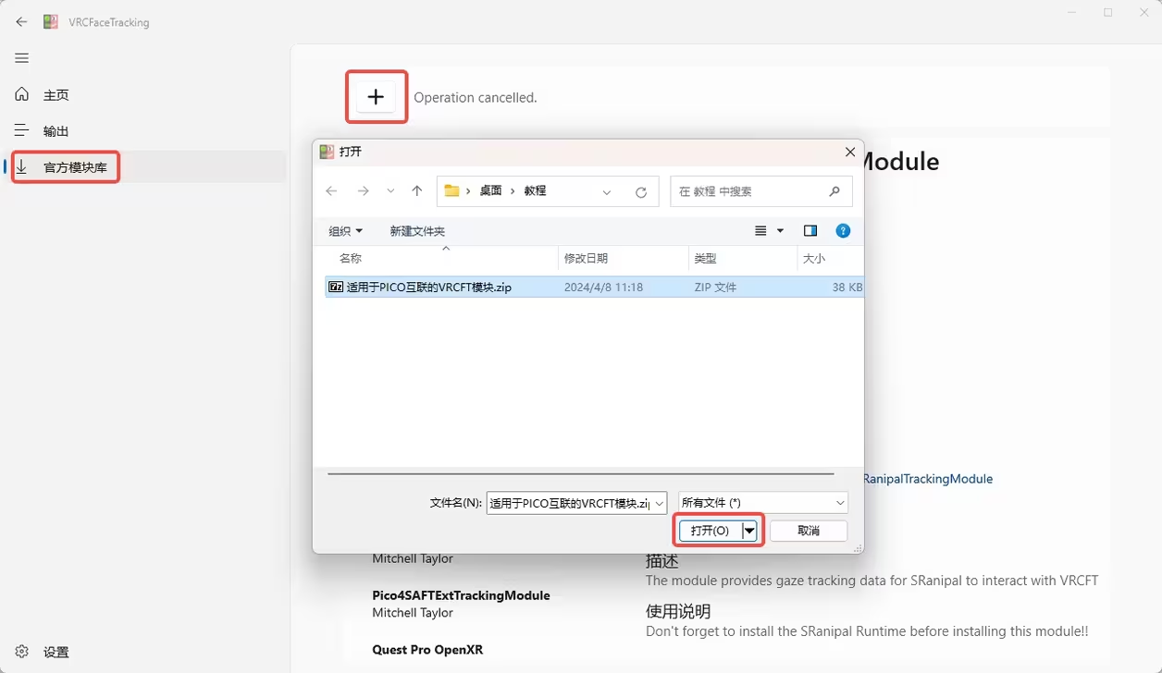Maximize the VRCFaceTracking window
The width and height of the screenshot is (1162, 673).
coord(1108,13)
